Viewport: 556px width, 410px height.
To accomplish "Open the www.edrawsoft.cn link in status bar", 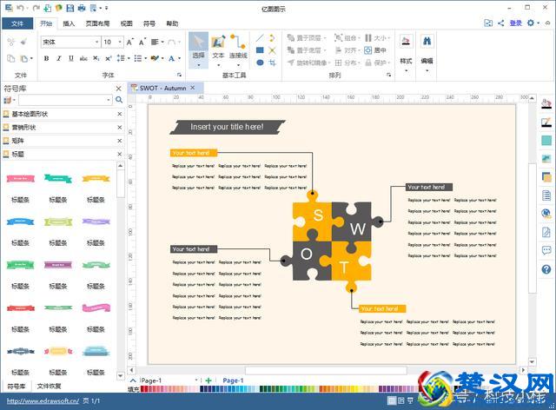I will (x=43, y=400).
